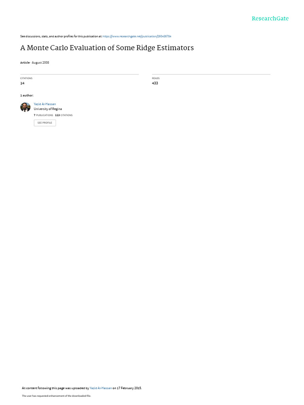Click the ResearchGate logo
Viewport: 304px width, 405px height.
(x=270, y=18)
